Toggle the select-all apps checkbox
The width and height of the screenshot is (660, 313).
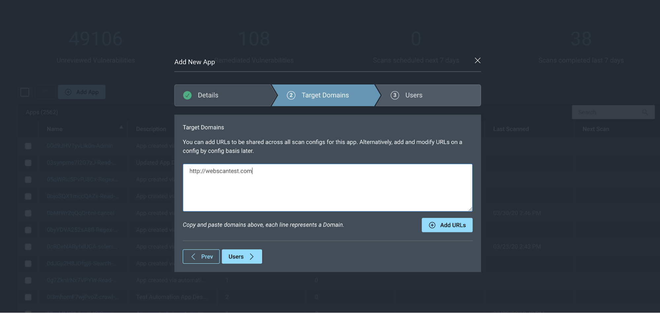pyautogui.click(x=25, y=92)
